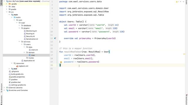Click the yellow warning stripe on the scrollbar
The width and height of the screenshot is (188, 105).
184,54
